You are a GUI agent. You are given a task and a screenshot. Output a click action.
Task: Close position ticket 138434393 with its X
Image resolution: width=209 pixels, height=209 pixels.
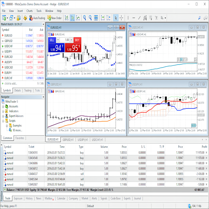(206, 153)
